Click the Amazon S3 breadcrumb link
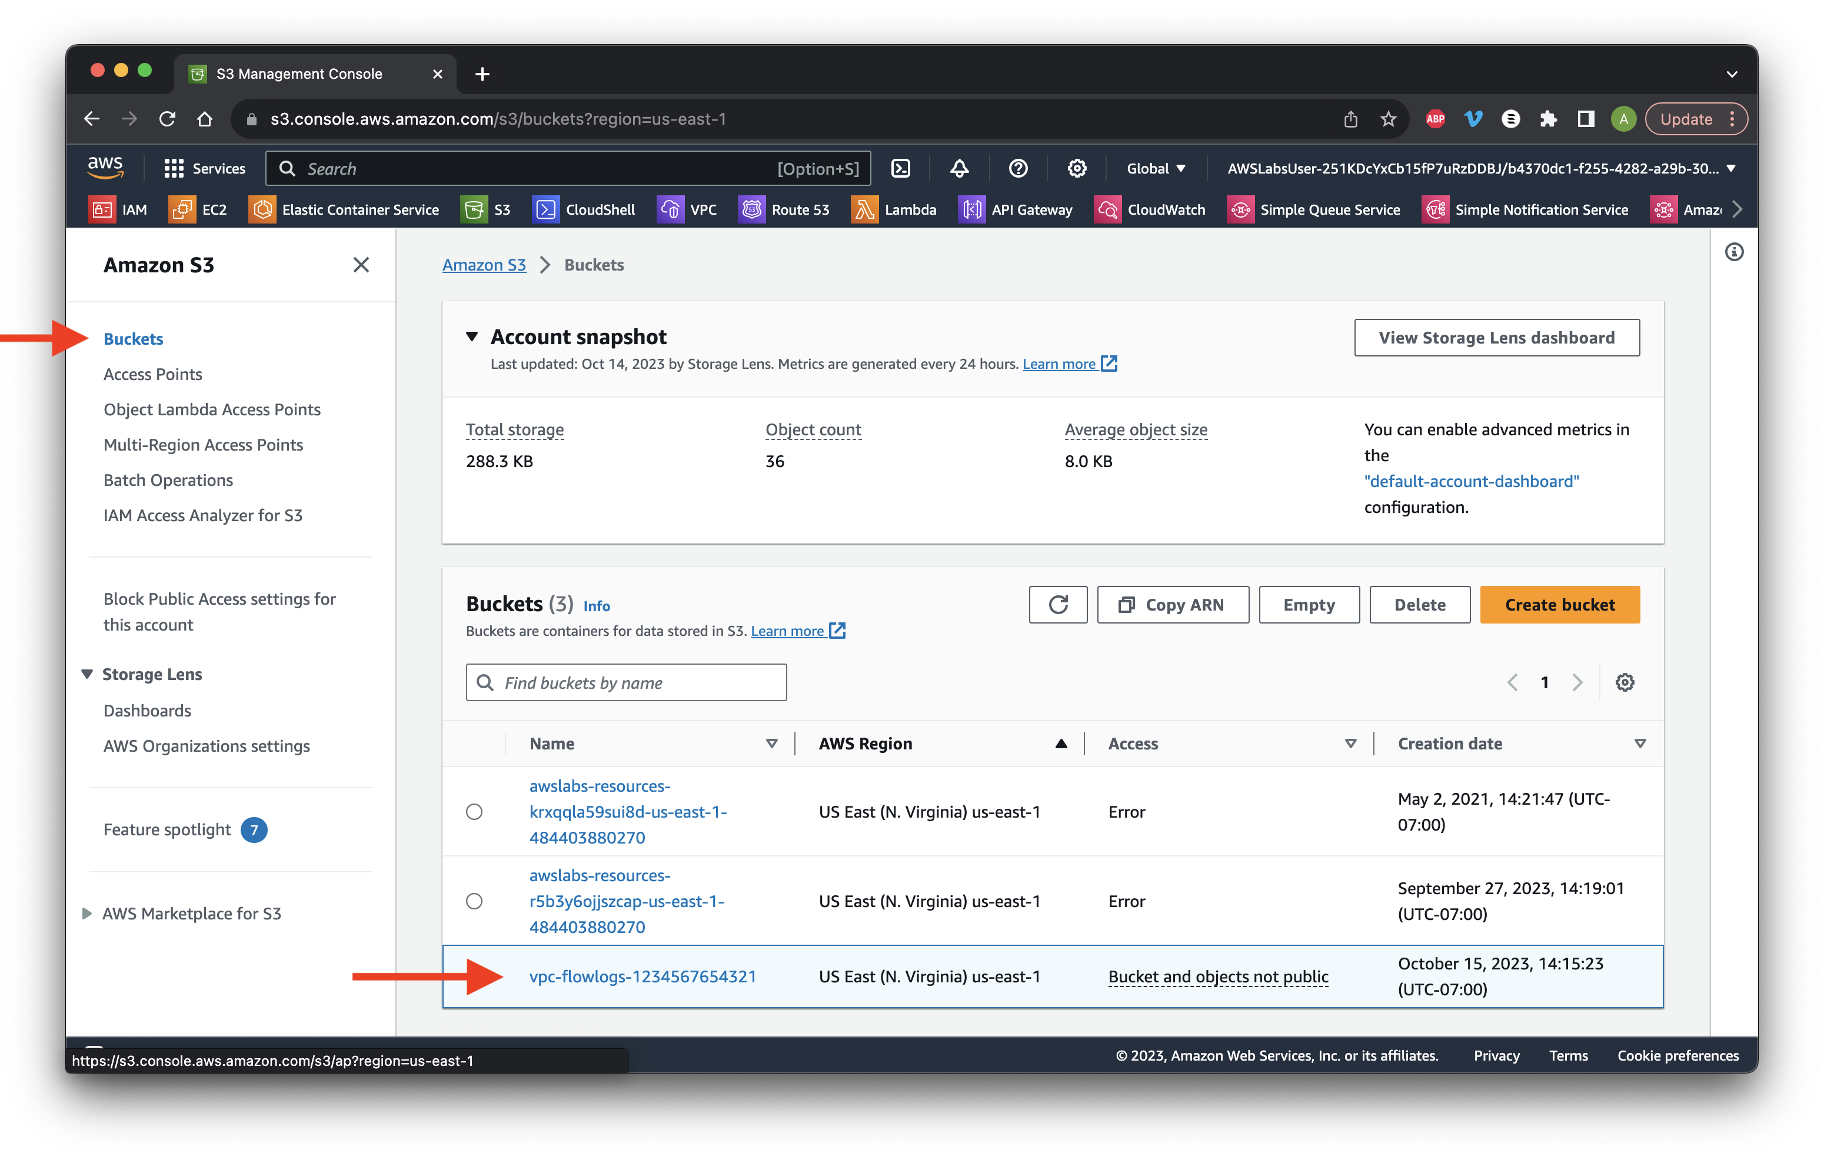 coord(484,265)
